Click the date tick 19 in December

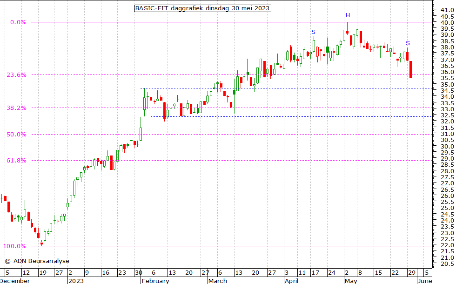(x=43, y=273)
